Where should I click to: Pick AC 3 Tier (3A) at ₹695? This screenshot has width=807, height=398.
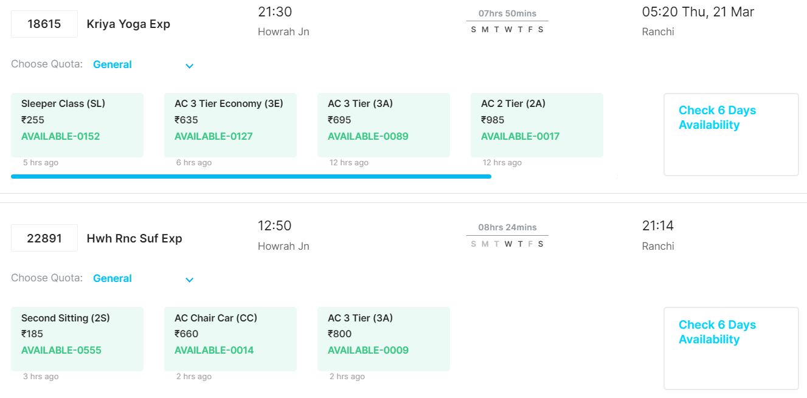384,125
